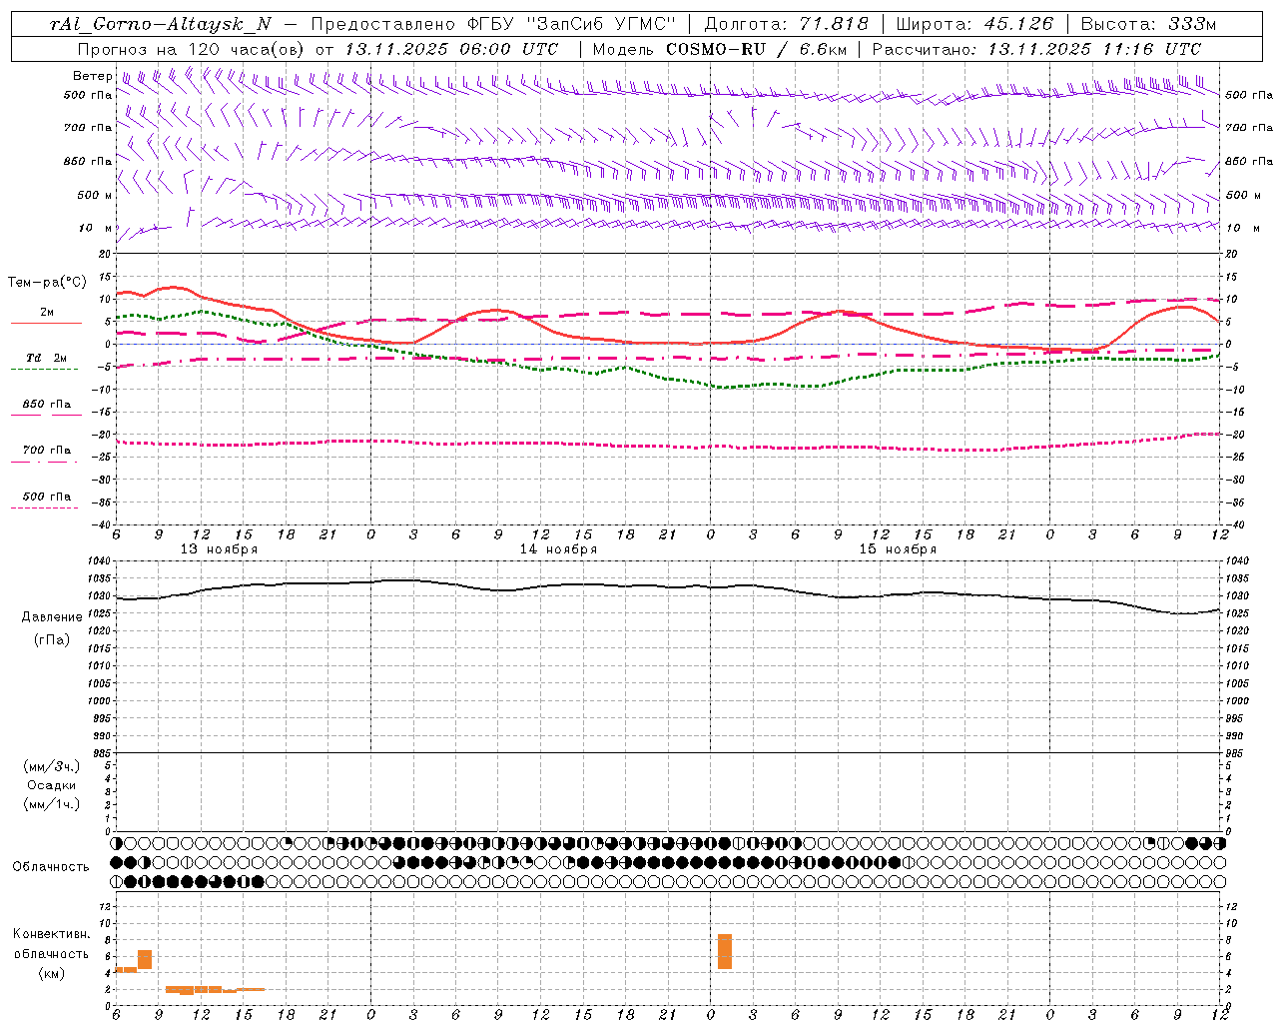Click the 'Широта: 45.126' header value

coord(974,24)
